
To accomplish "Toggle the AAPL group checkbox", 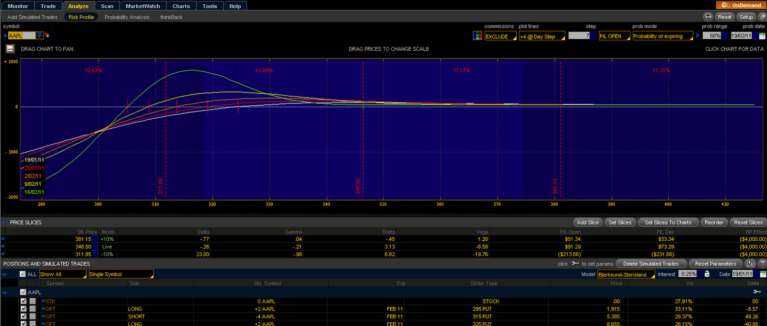I will (x=23, y=292).
